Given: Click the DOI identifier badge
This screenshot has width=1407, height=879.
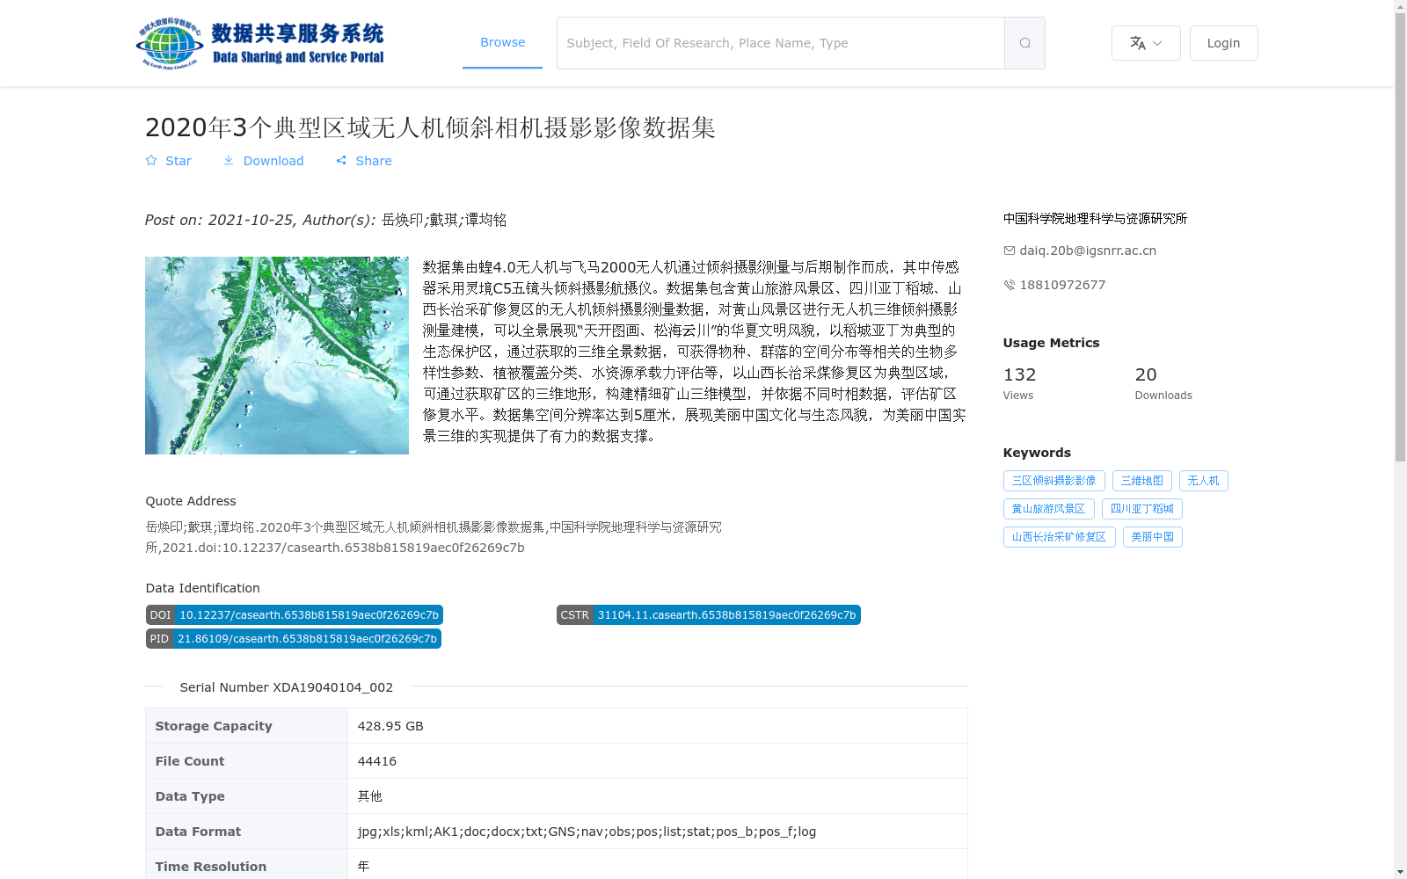Looking at the screenshot, I should (x=294, y=615).
